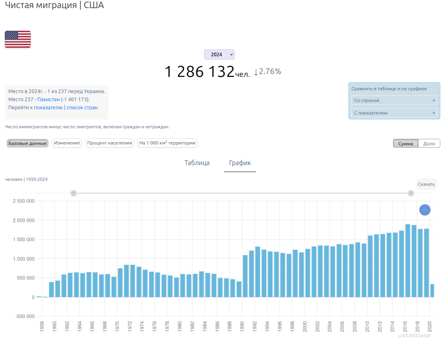Open the 2024 year dropdown
Screen dimensions: 446x342
(x=219, y=55)
